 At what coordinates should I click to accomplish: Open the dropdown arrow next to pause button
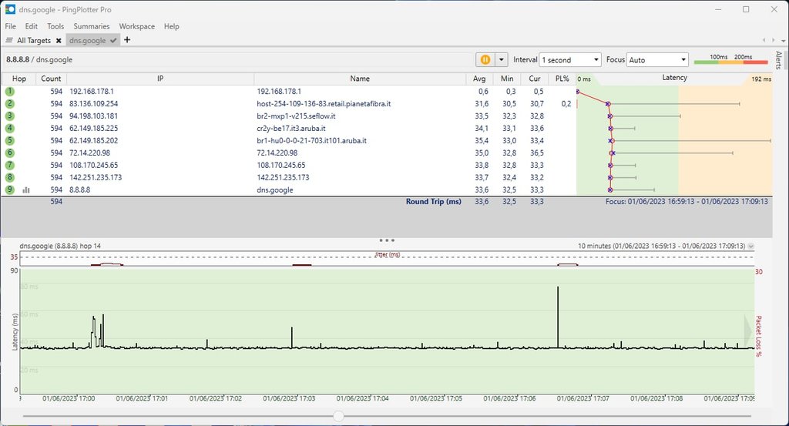pyautogui.click(x=502, y=59)
